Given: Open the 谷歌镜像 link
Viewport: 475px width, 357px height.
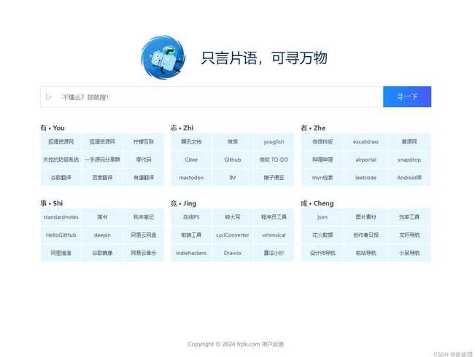Looking at the screenshot, I should 102,253.
